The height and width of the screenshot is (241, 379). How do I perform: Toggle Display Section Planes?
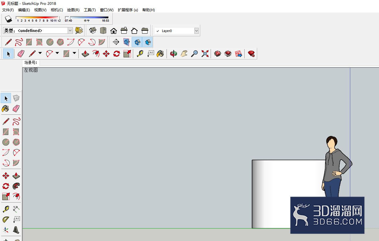[x=126, y=42]
